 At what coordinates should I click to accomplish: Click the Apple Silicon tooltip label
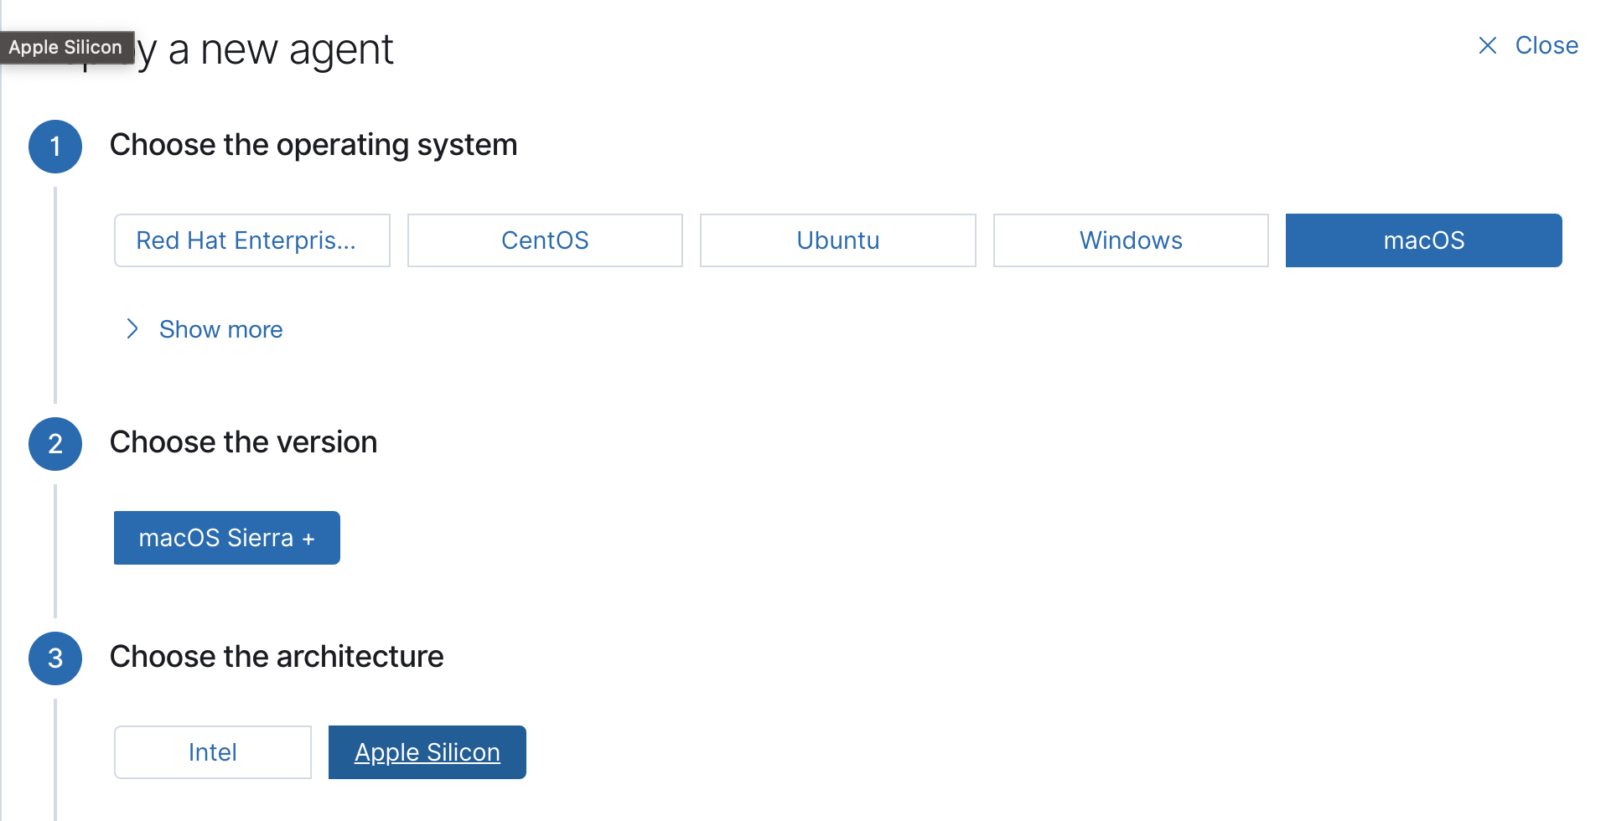pos(67,47)
